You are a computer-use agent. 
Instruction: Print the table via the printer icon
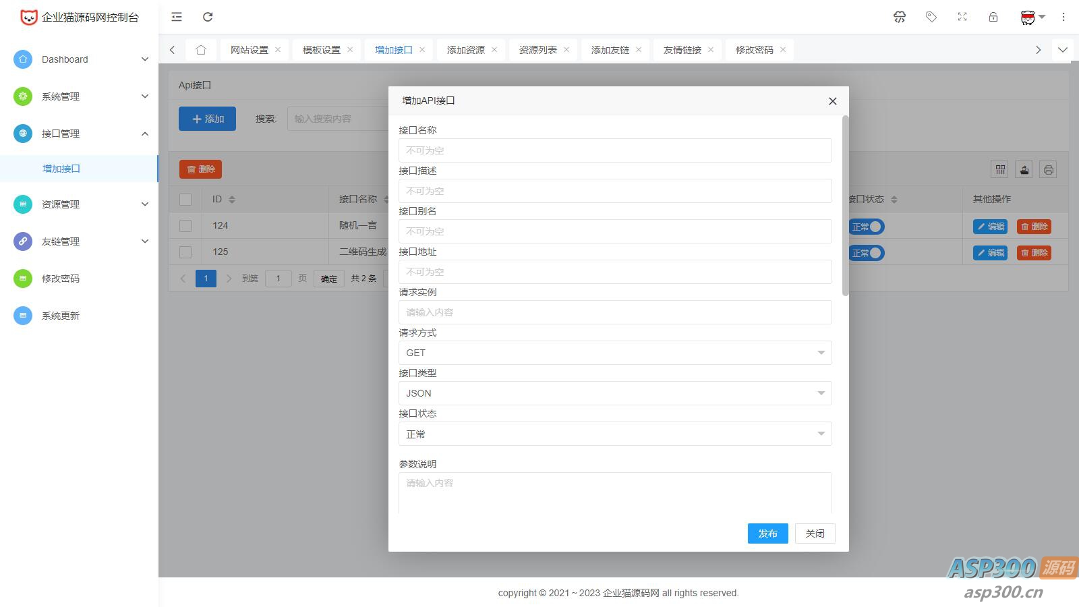(x=1048, y=169)
